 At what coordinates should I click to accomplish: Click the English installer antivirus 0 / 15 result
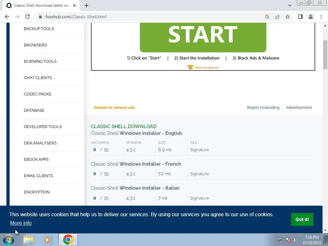(x=101, y=150)
